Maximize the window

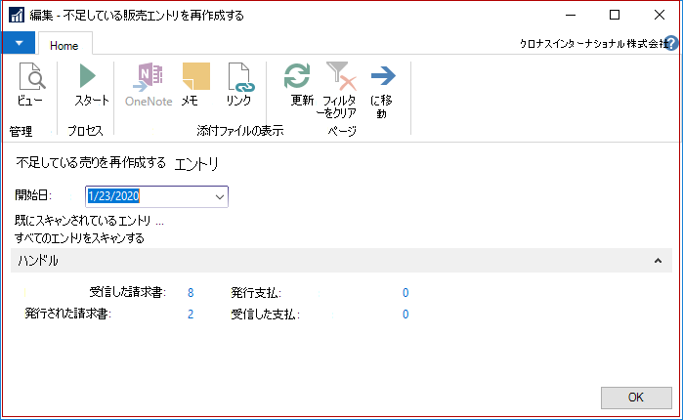coord(615,16)
